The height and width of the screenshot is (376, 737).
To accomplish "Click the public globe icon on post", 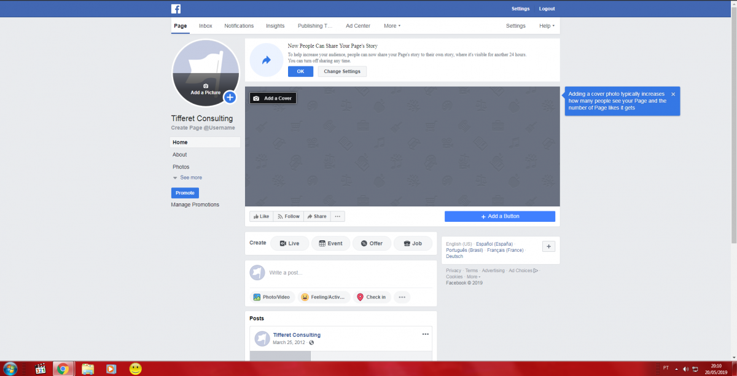I will (x=311, y=343).
